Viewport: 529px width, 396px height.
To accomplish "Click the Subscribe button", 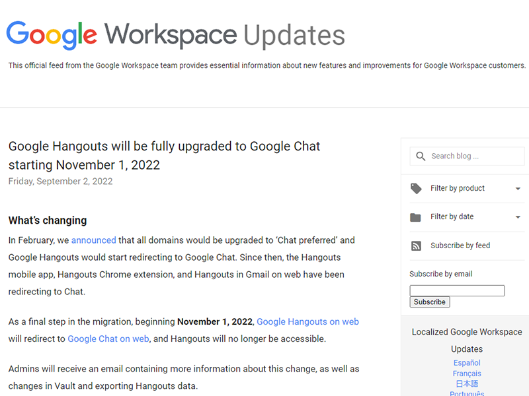I will pyautogui.click(x=430, y=302).
